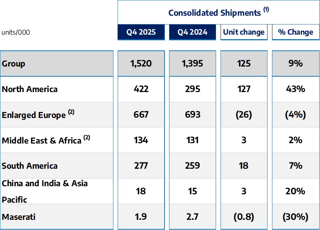Click footnote (1) next to Consolidated Shipments
Image resolution: width=320 pixels, height=230 pixels.
(x=266, y=9)
